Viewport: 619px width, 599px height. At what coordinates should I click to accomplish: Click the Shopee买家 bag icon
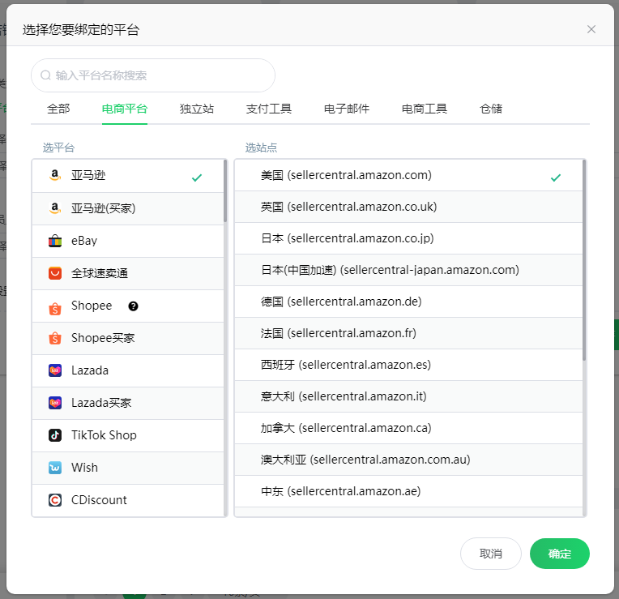point(55,338)
